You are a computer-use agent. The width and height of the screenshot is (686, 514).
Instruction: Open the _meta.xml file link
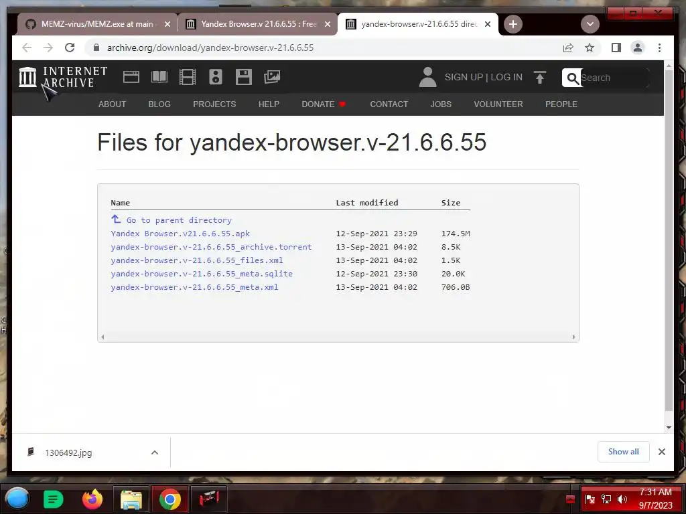point(194,287)
